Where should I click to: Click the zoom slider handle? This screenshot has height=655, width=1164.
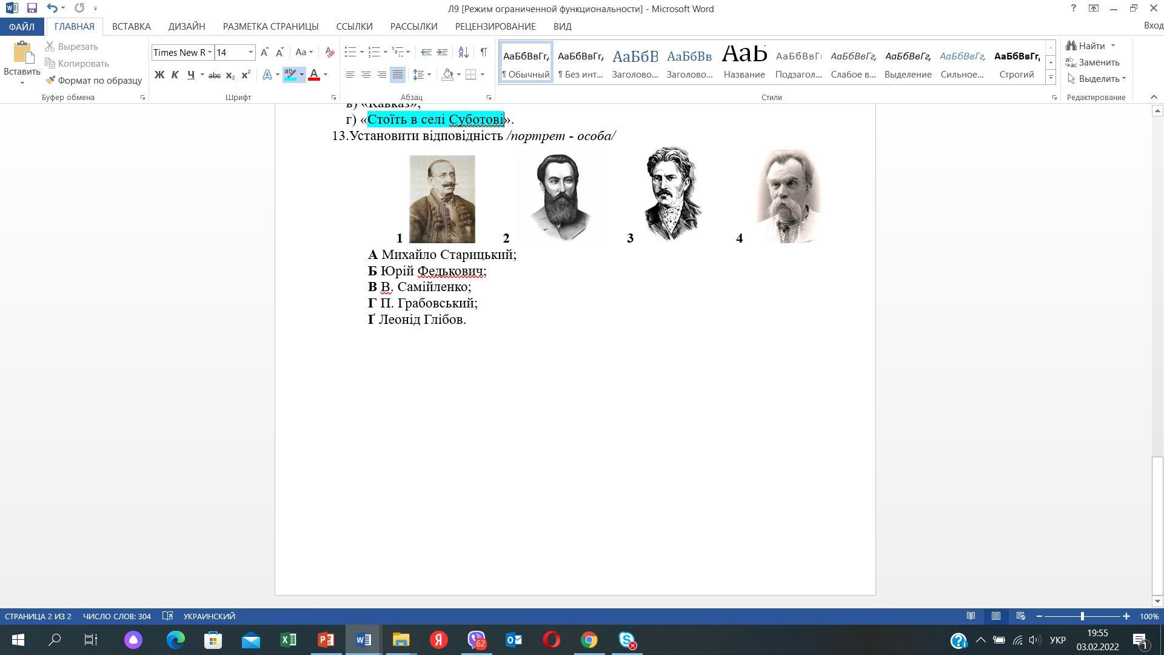click(x=1082, y=616)
